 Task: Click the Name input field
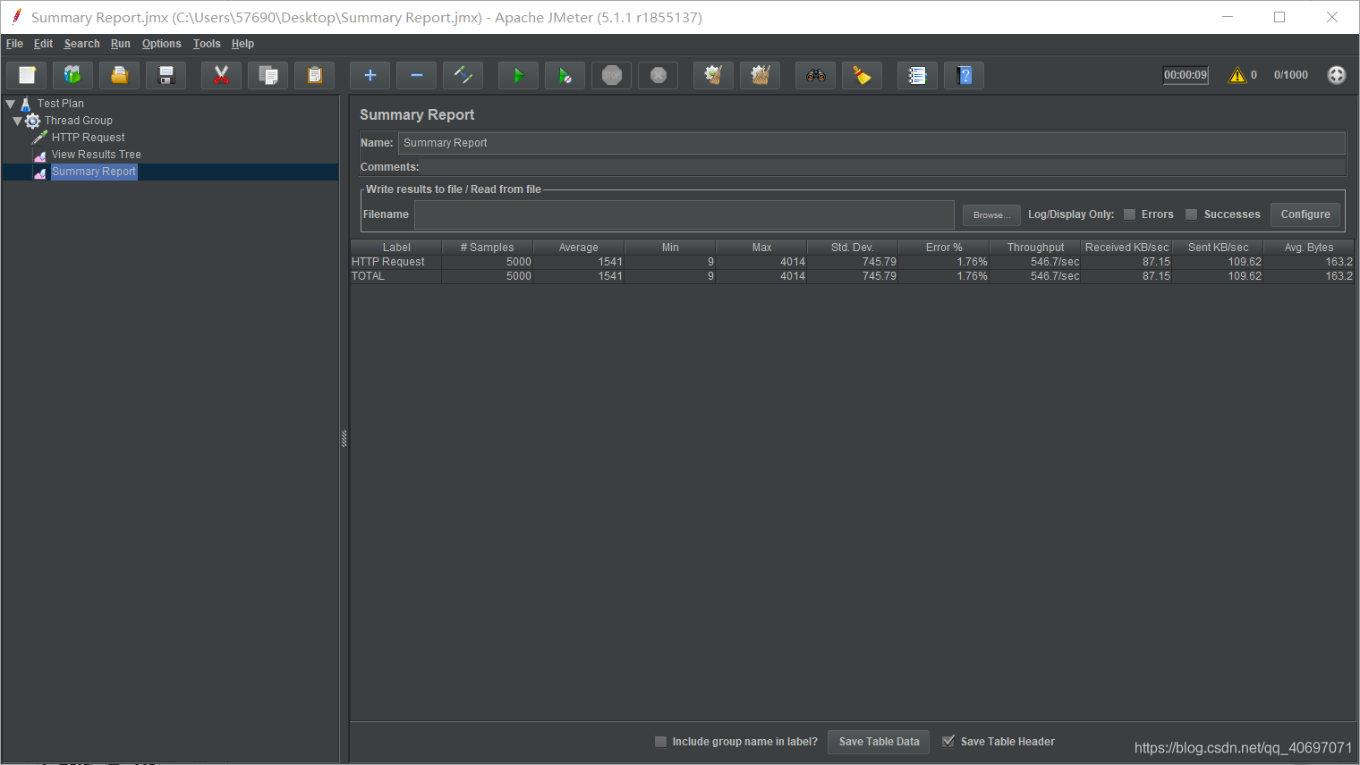(871, 143)
